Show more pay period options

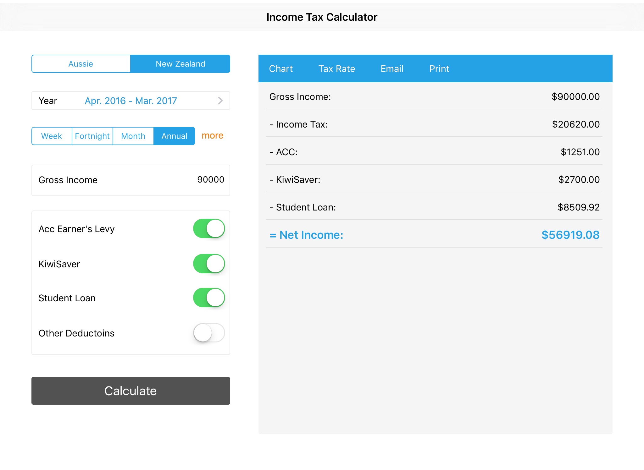(212, 135)
